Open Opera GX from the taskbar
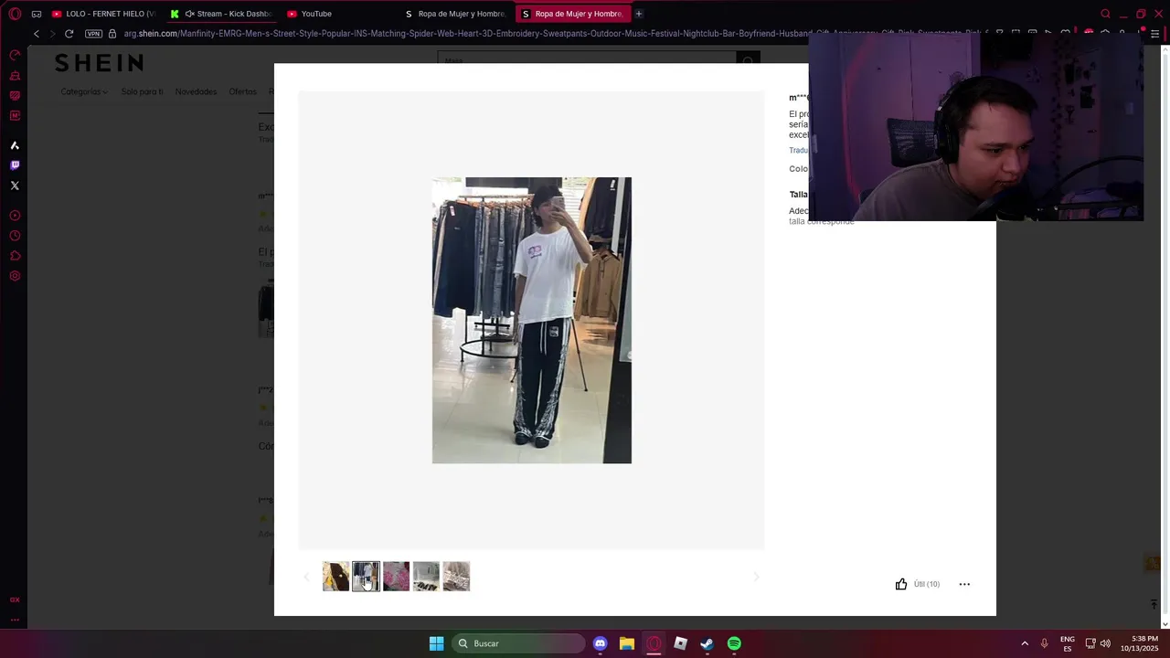 (x=654, y=643)
